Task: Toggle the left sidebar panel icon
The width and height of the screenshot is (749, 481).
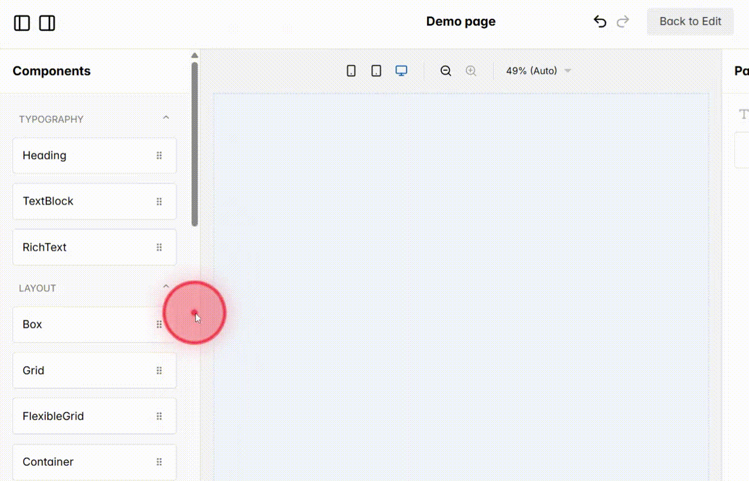Action: tap(22, 23)
